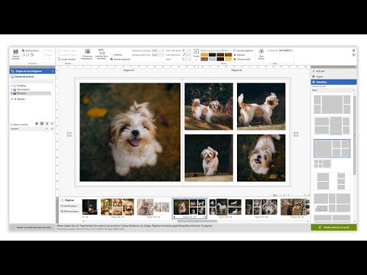Click the Mezclar imágenes icon
The height and width of the screenshot is (275, 367).
(x=112, y=59)
